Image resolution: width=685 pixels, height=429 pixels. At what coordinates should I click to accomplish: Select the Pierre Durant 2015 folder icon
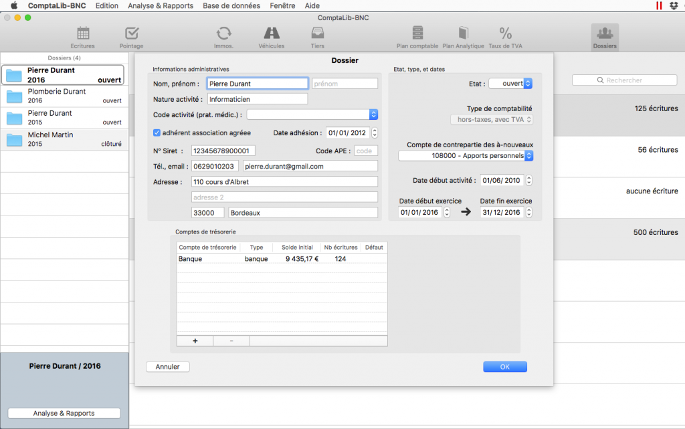(15, 118)
